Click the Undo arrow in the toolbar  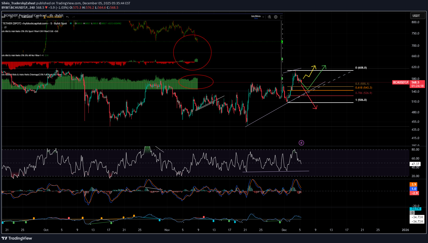[67, 17]
